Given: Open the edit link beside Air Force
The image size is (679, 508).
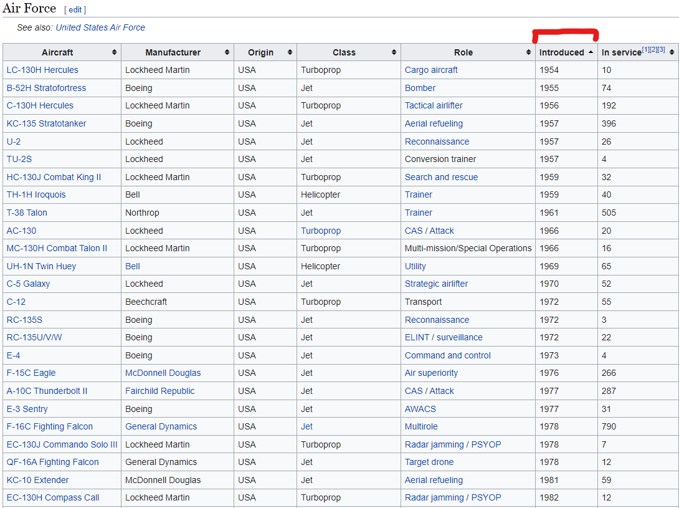Looking at the screenshot, I should [x=75, y=10].
